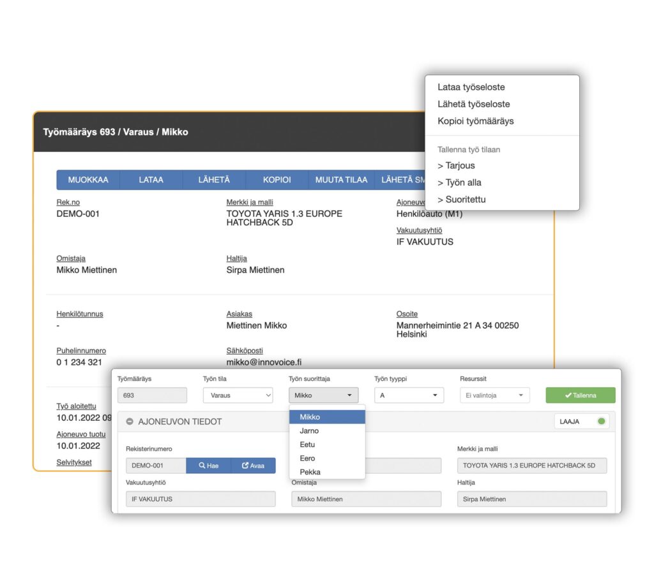The height and width of the screenshot is (588, 654).
Task: Click the Rekisterinumero field containing DEMO-001
Action: click(x=156, y=466)
